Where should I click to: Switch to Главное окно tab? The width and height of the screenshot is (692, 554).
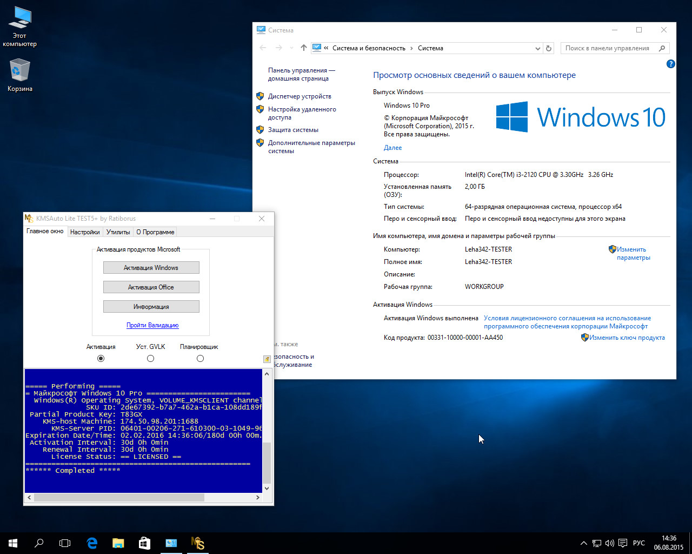pyautogui.click(x=45, y=232)
